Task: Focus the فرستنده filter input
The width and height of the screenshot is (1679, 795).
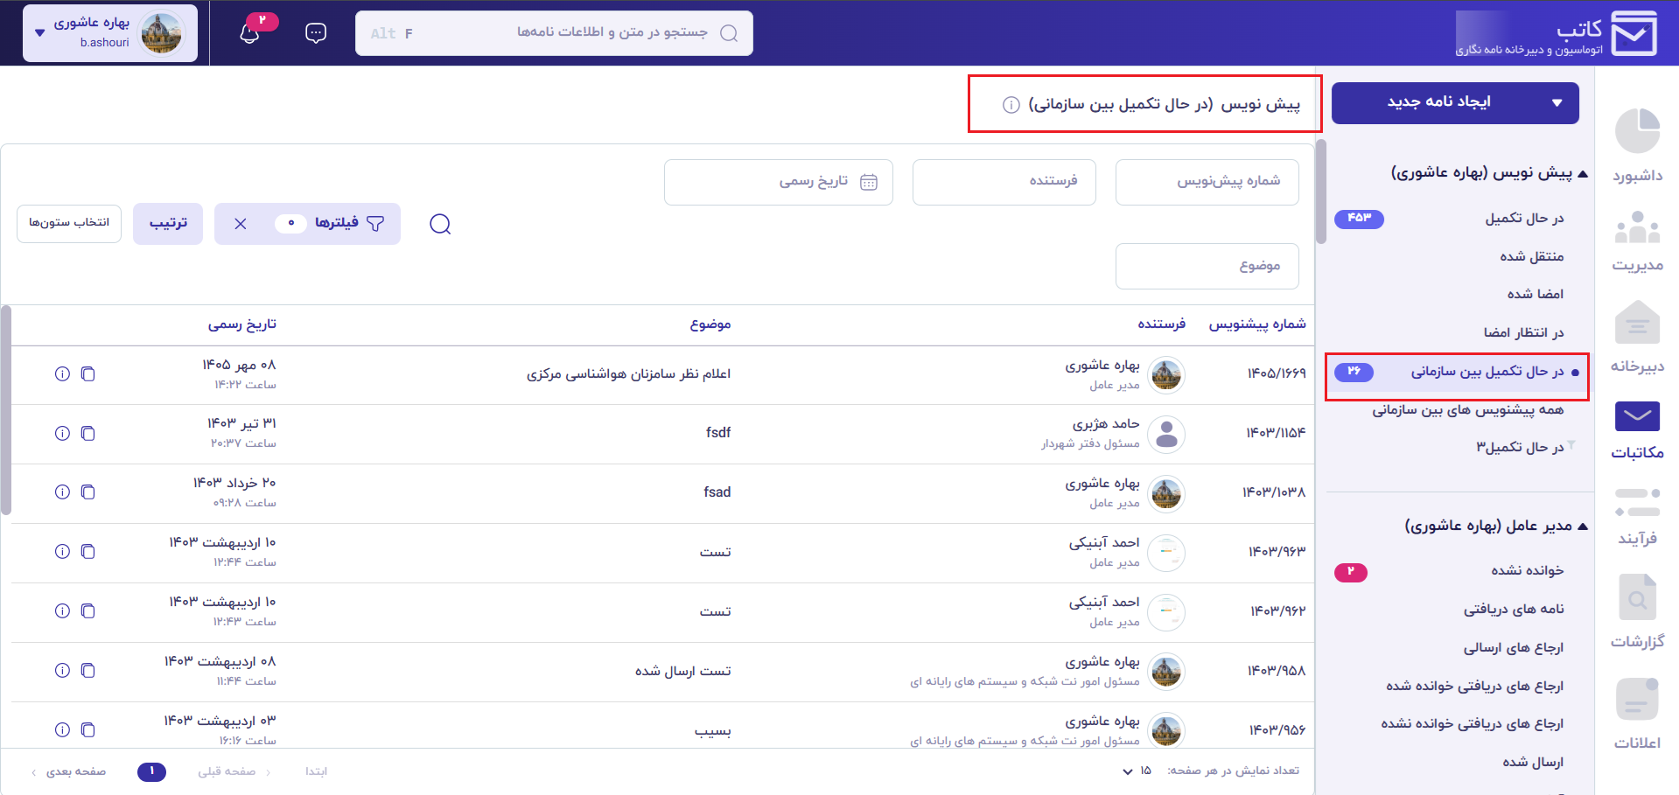Action: 1004,182
